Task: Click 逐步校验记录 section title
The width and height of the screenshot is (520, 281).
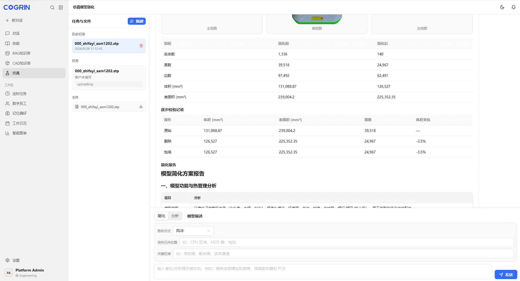Action: 172,110
